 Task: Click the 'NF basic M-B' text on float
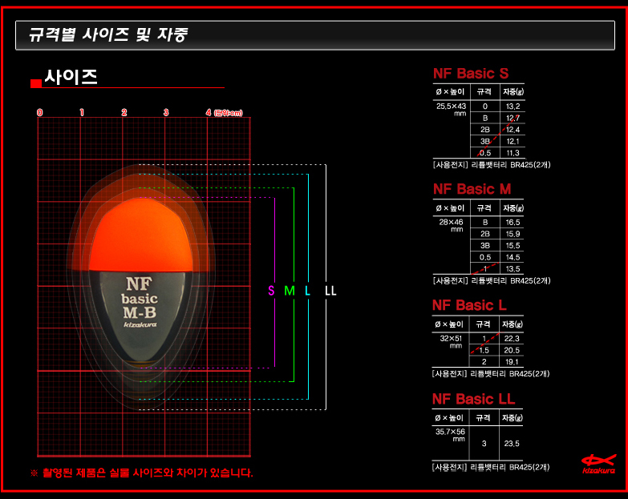click(x=139, y=298)
